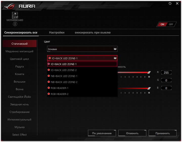Choose IO+BACK LED ZONE-1 from list
This screenshot has height=142, width=182.
[82, 64]
